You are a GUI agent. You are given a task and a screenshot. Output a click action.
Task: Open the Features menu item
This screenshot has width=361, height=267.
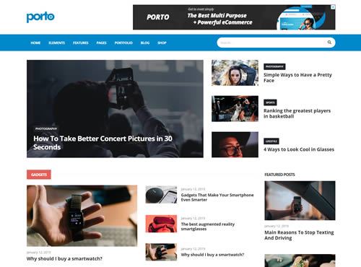(x=81, y=43)
